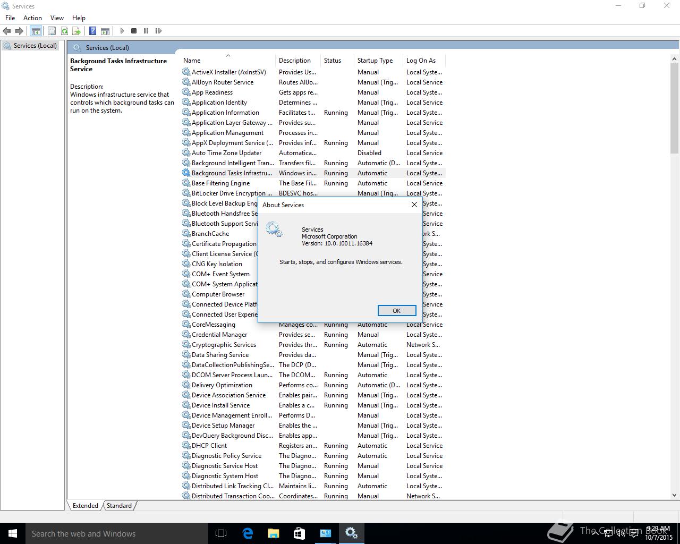
Task: Click the Stop Service square icon
Action: pyautogui.click(x=134, y=31)
